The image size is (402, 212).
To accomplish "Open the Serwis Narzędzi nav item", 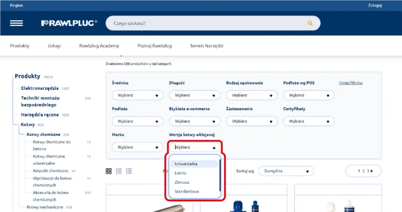I will [207, 46].
